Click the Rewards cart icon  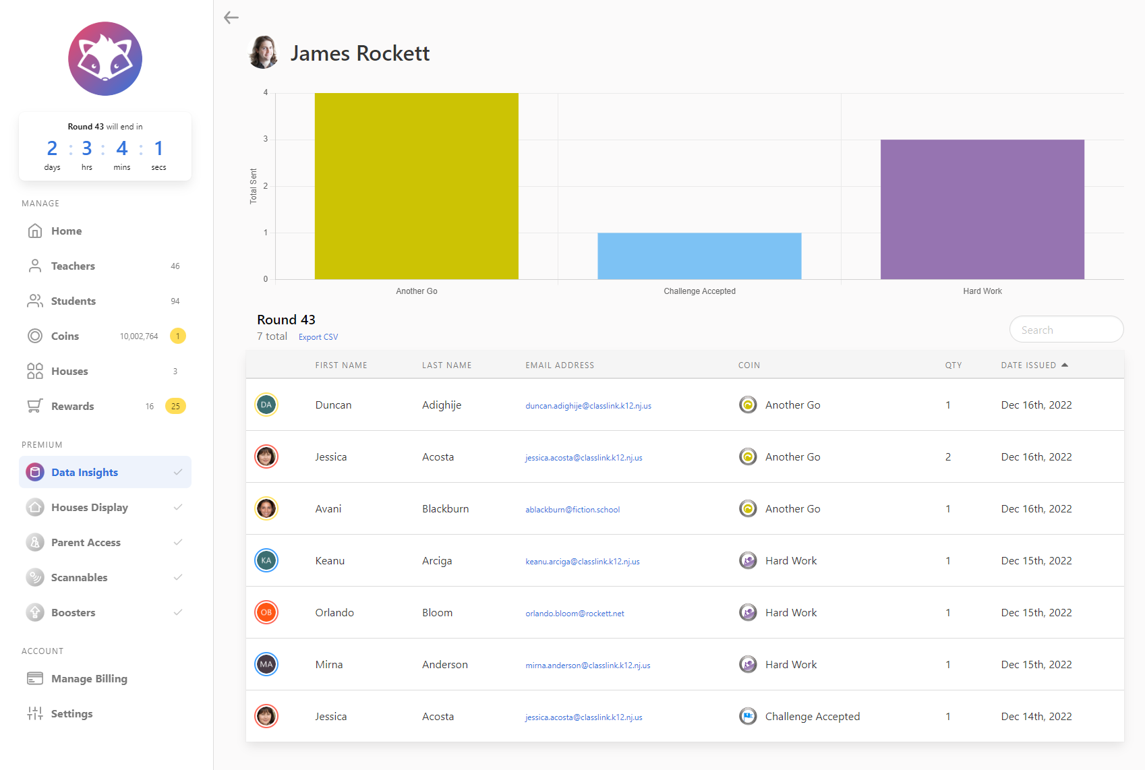[35, 406]
